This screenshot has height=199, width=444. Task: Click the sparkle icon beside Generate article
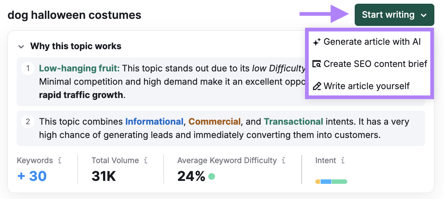[317, 42]
